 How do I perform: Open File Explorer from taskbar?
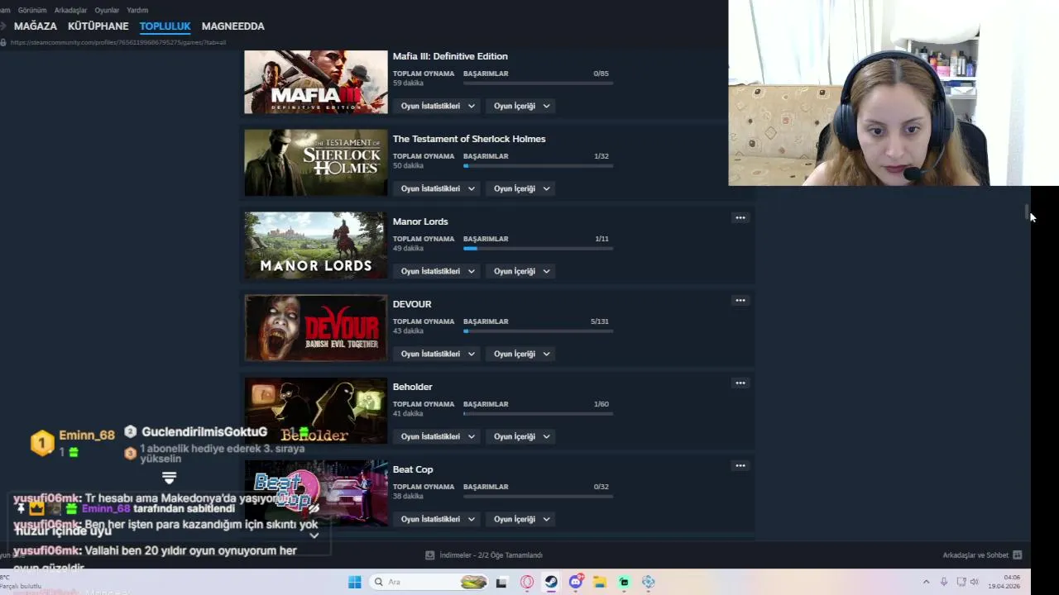(x=600, y=582)
